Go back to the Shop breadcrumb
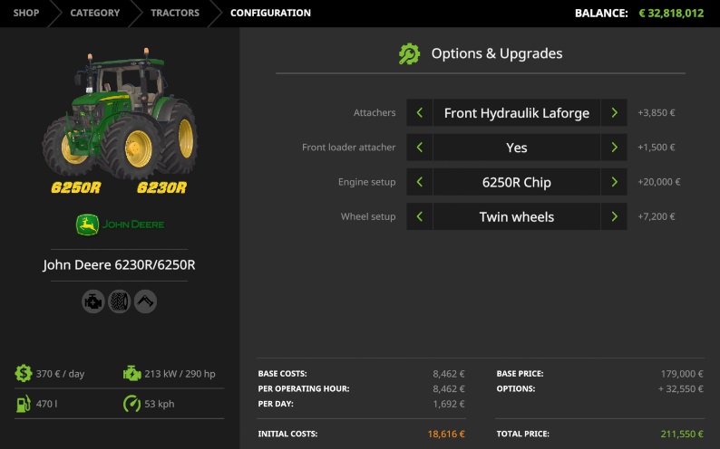The width and height of the screenshot is (720, 449). point(26,14)
